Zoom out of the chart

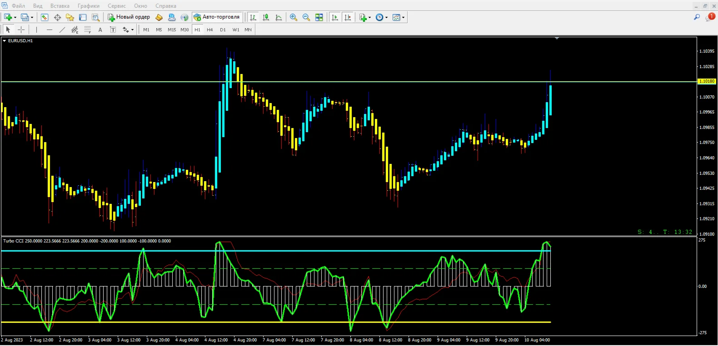[306, 17]
